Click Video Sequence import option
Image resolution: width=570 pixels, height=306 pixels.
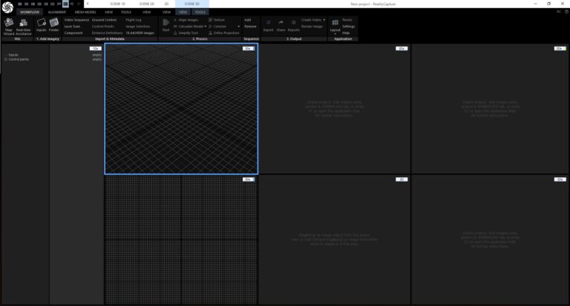click(76, 20)
